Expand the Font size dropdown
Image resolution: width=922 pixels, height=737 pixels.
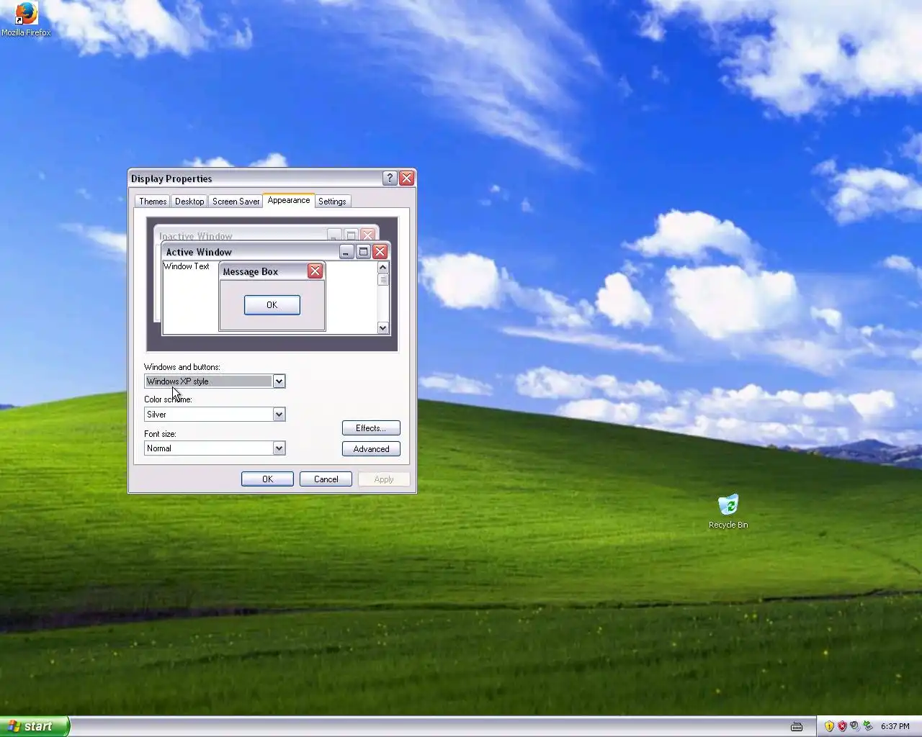point(279,448)
